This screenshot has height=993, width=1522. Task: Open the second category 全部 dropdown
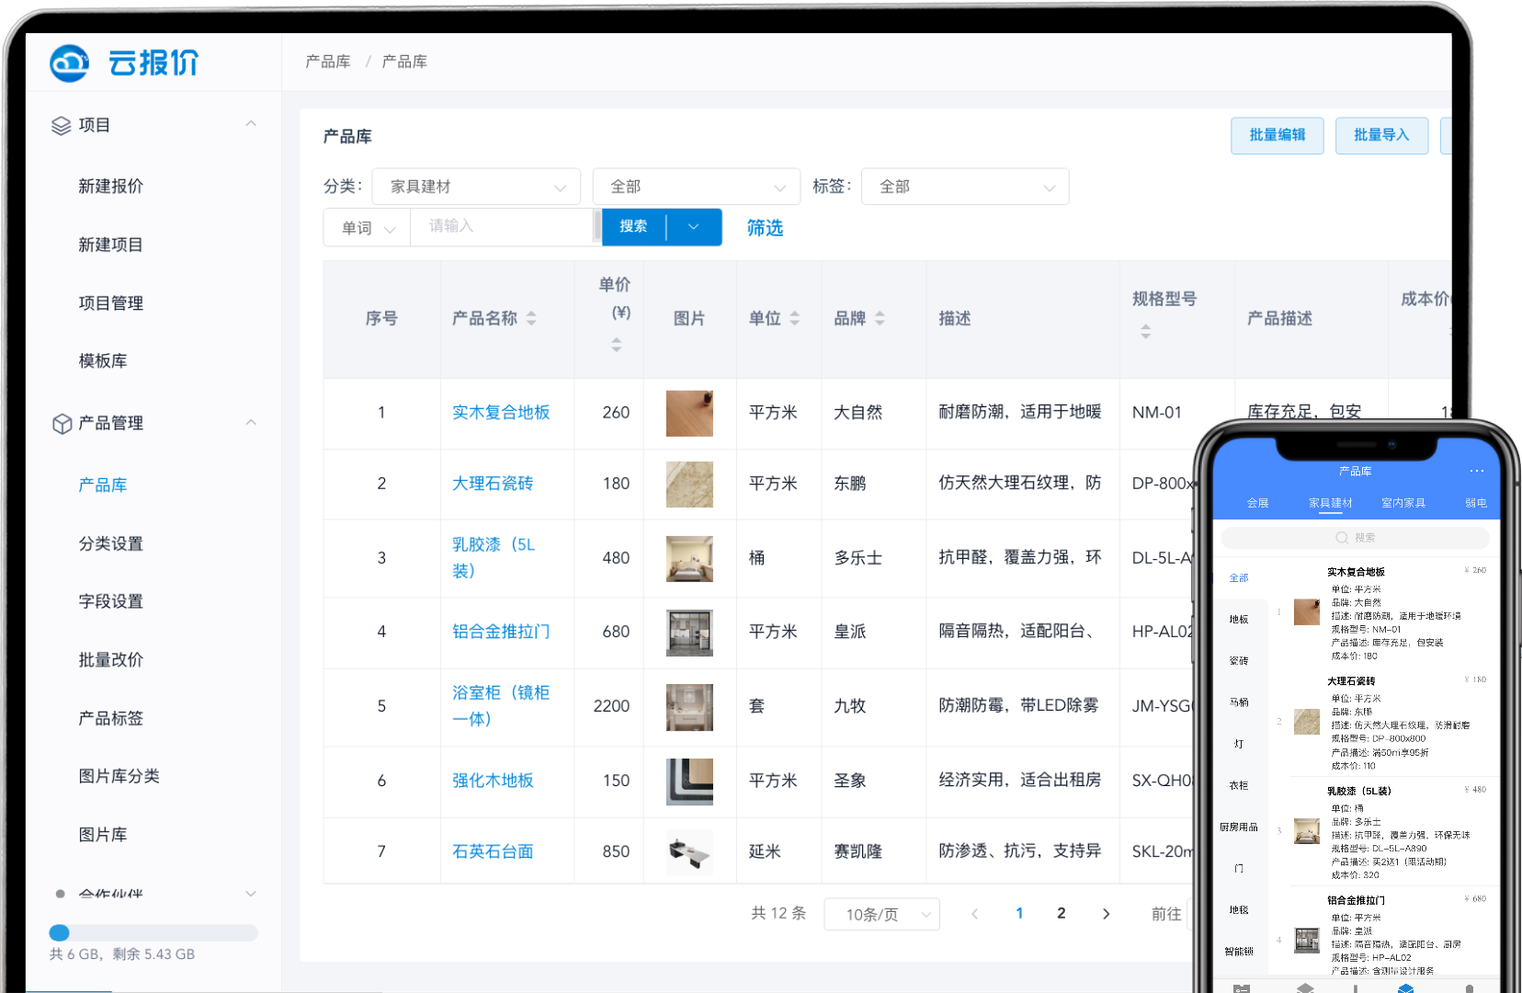[697, 187]
